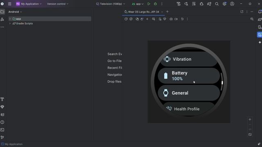Open more run actions next to debug

coord(162,4)
